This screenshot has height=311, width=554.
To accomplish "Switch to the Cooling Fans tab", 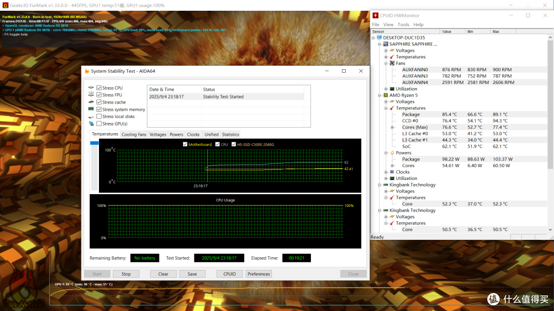I will pyautogui.click(x=134, y=135).
